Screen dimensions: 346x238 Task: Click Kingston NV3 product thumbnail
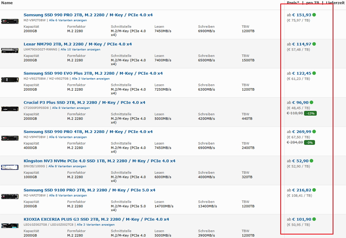point(10,167)
